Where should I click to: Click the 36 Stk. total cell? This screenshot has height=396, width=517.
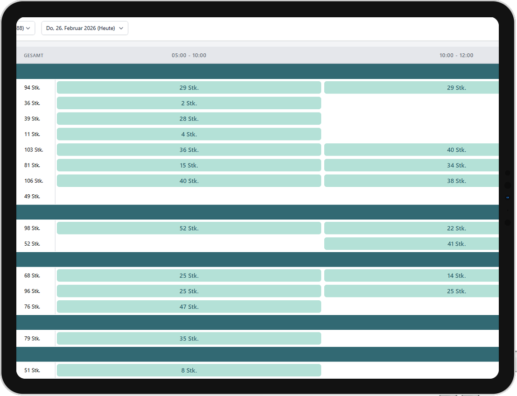click(x=32, y=103)
